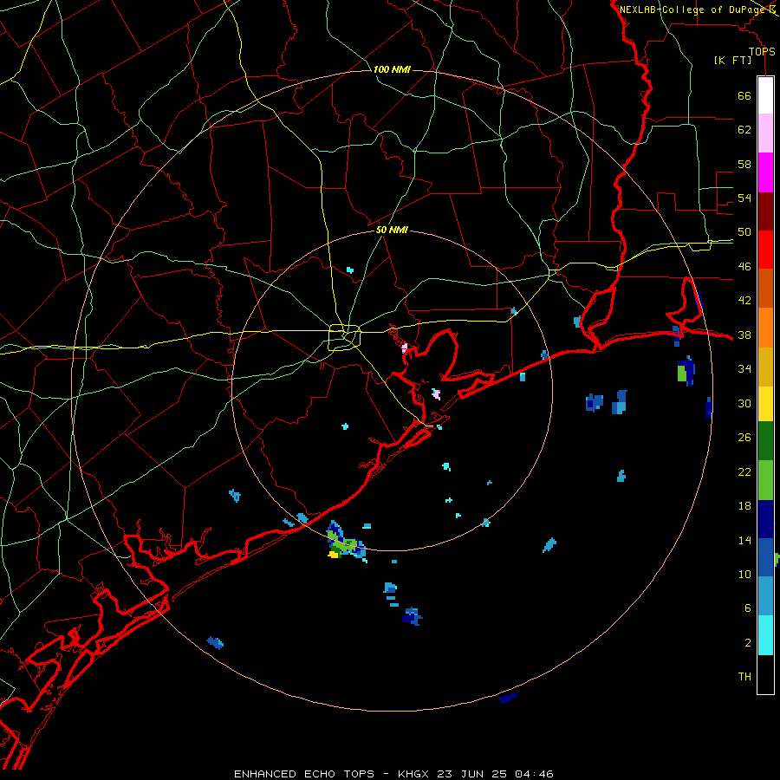Click the pink echo on Galveston Bay's west shore

tap(405, 348)
